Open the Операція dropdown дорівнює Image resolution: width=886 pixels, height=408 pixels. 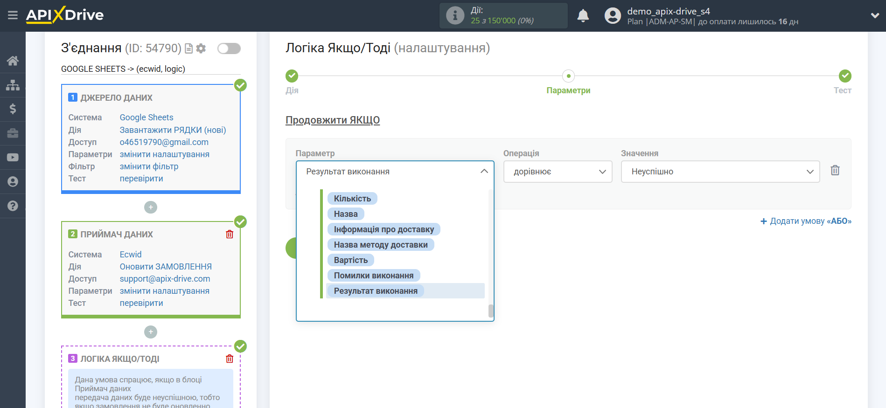point(558,172)
